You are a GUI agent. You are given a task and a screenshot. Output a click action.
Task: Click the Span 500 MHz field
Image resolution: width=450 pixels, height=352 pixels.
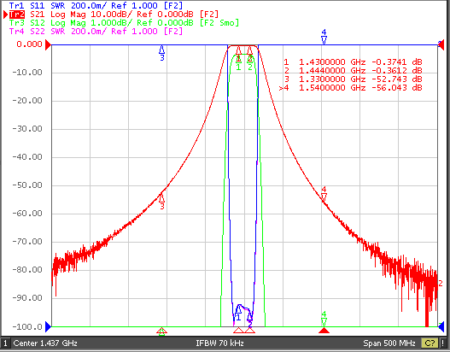click(x=389, y=343)
